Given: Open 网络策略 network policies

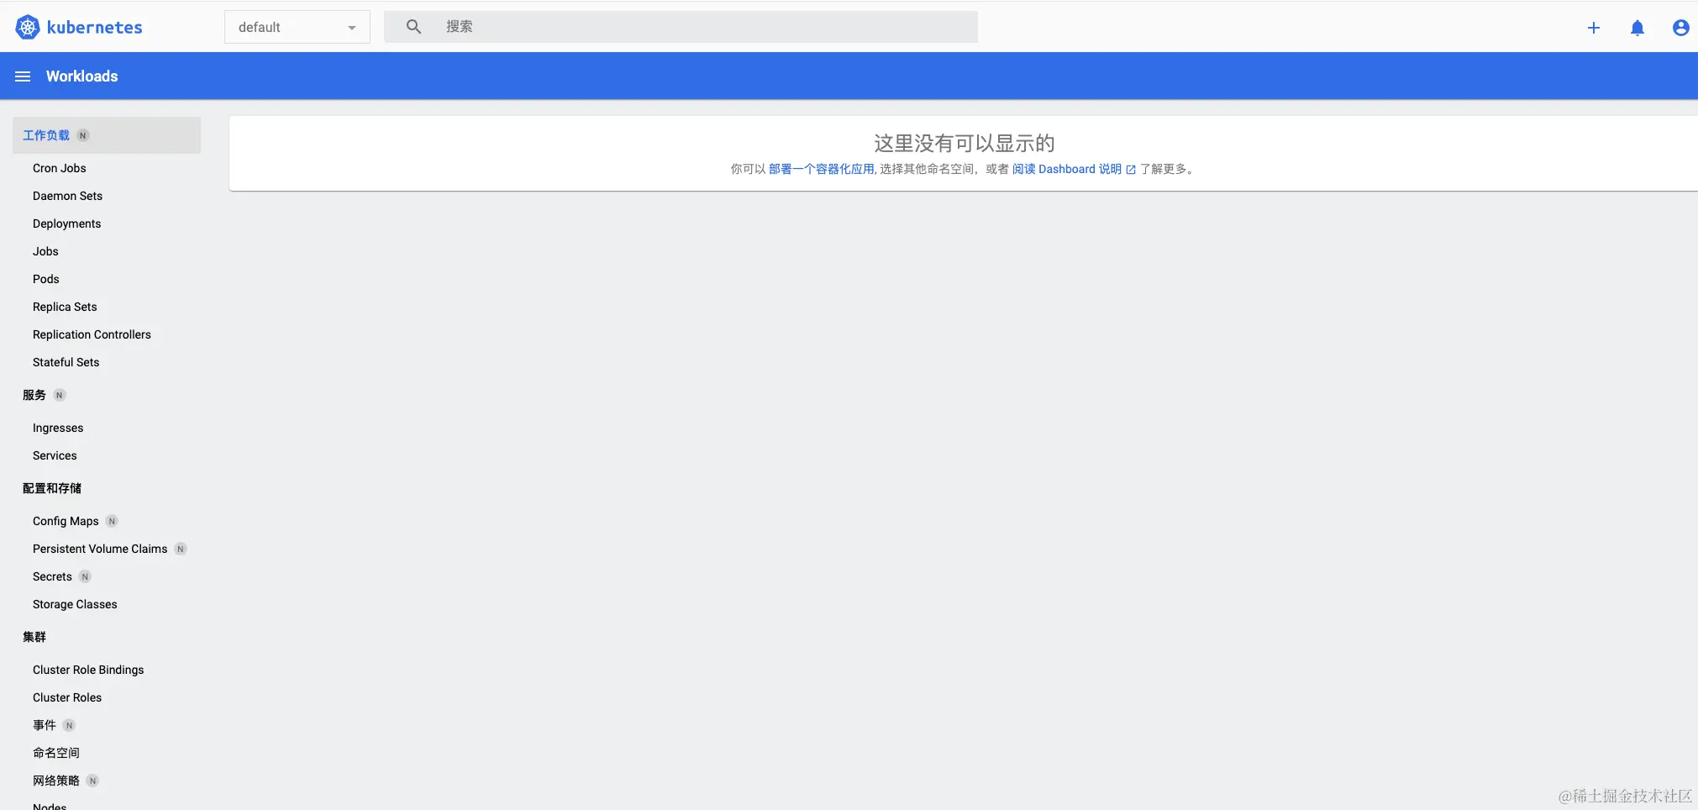Looking at the screenshot, I should tap(56, 781).
